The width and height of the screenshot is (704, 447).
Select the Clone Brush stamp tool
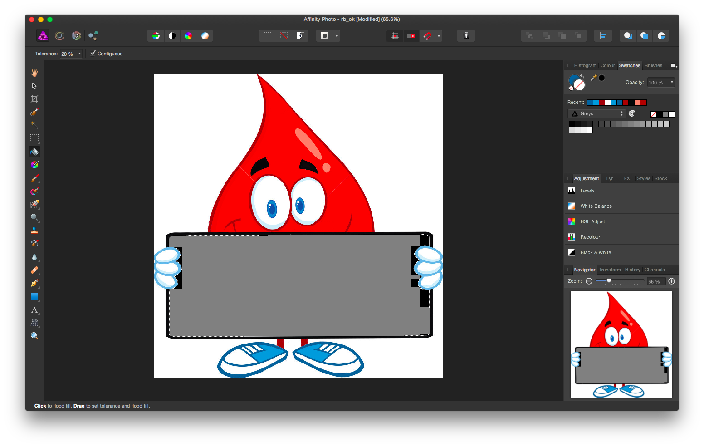[34, 231]
